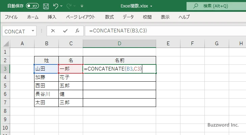
Task: Open the ファイル menu tab
Action: pyautogui.click(x=11, y=17)
